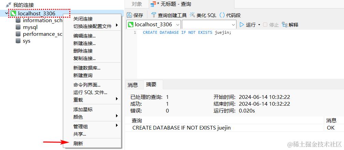Click the query builder tool icon

(154, 15)
